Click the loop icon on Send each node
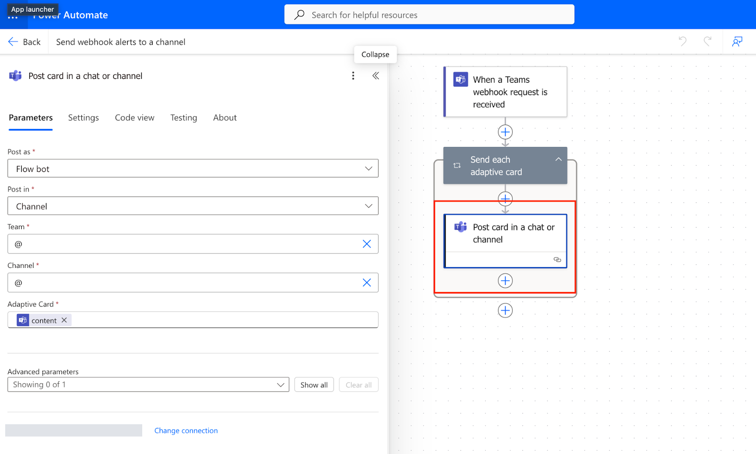 (457, 165)
